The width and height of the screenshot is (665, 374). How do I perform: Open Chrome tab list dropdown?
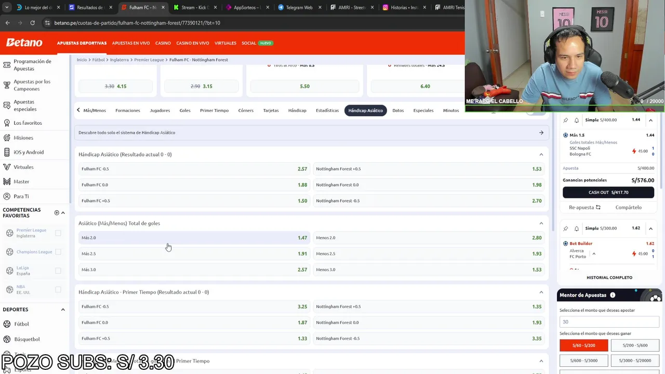(6, 7)
